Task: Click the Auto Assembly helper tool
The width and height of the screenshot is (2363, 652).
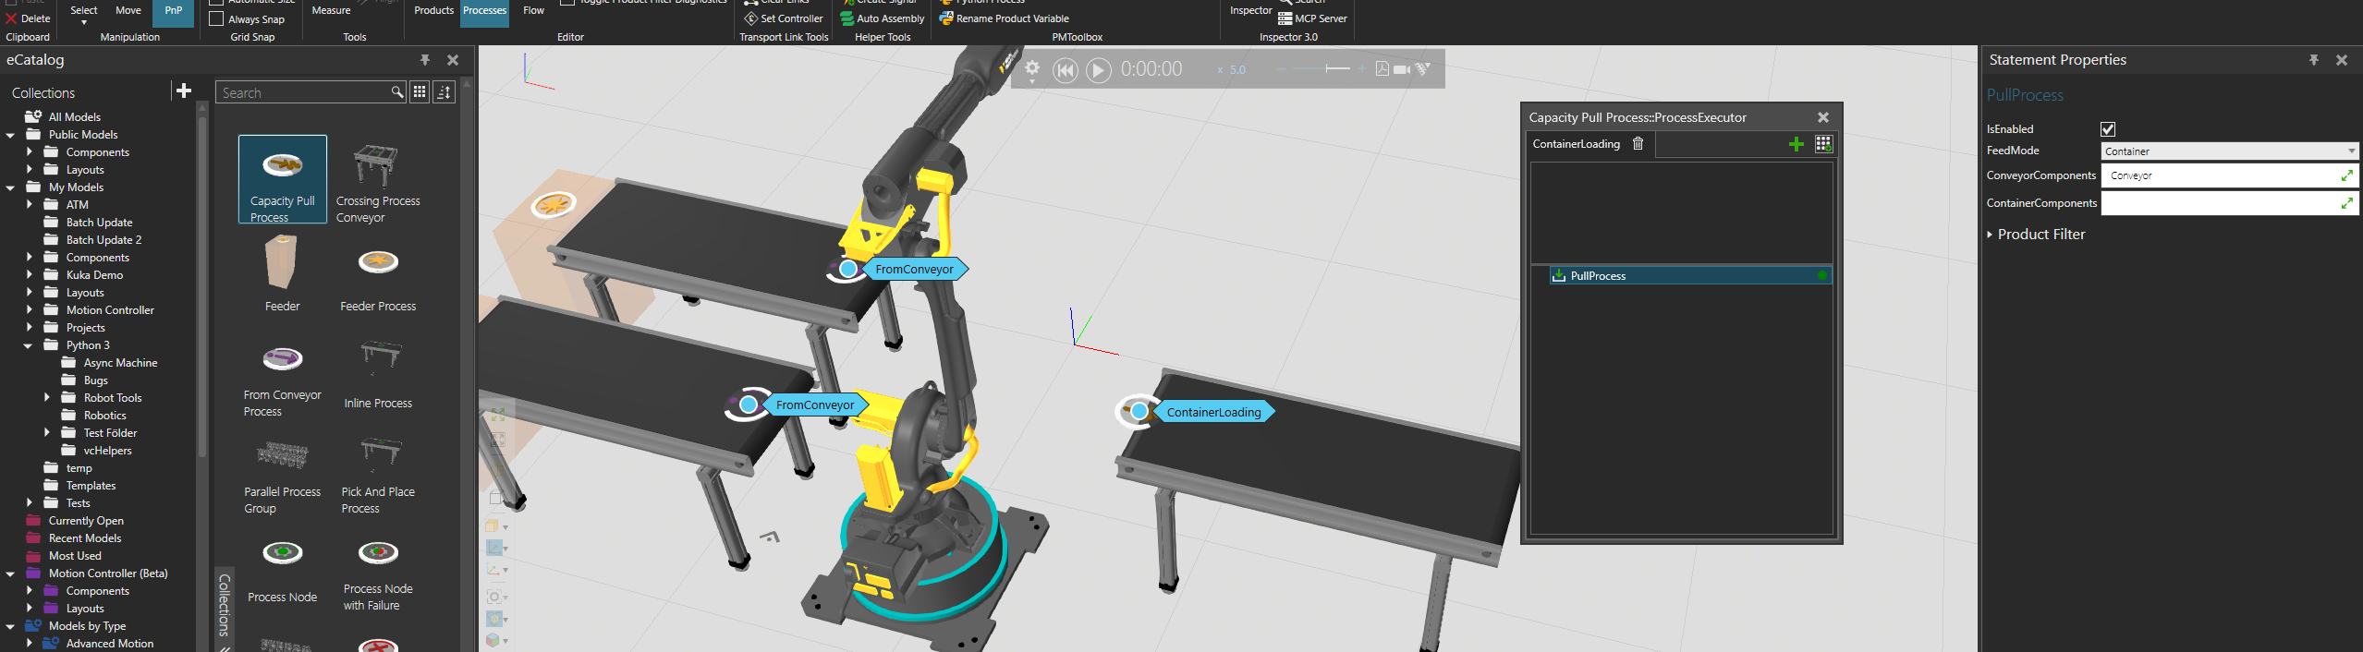Action: click(882, 18)
